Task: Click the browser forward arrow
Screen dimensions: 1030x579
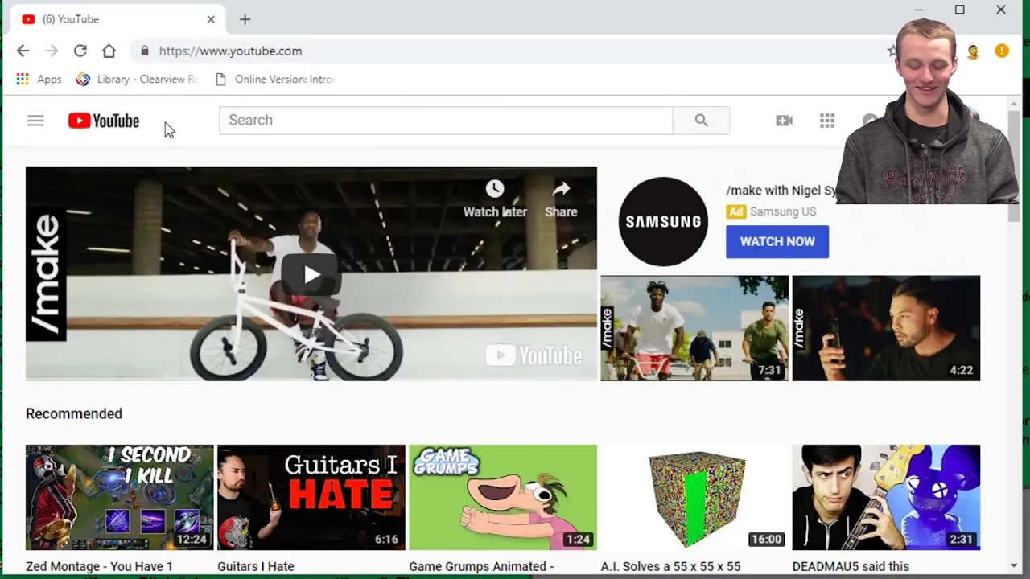Action: (x=51, y=51)
